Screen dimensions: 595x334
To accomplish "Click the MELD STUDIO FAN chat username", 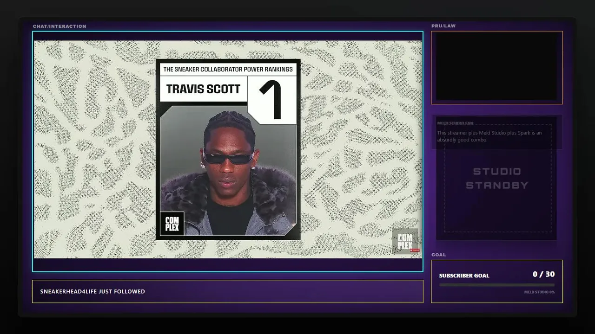I will point(455,123).
